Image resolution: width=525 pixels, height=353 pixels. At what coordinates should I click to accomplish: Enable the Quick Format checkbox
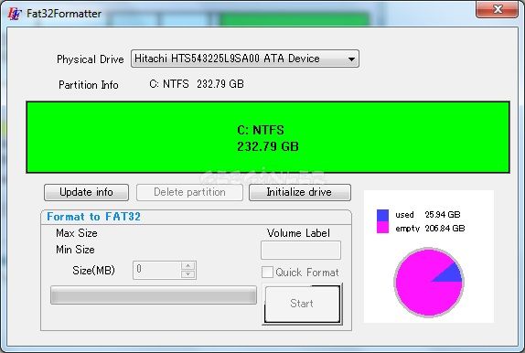click(x=267, y=272)
